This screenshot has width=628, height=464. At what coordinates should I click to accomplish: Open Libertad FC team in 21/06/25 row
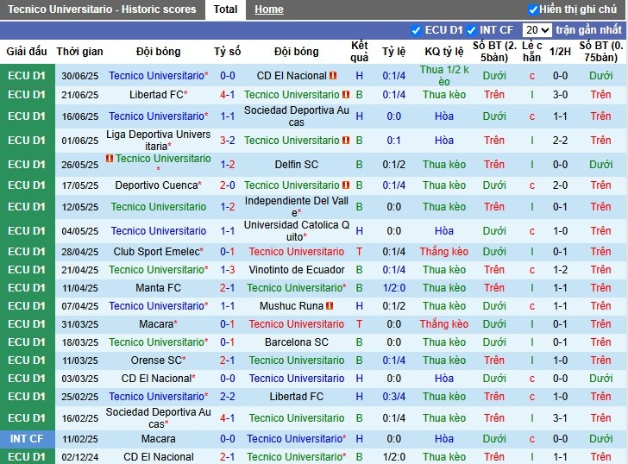coord(158,95)
